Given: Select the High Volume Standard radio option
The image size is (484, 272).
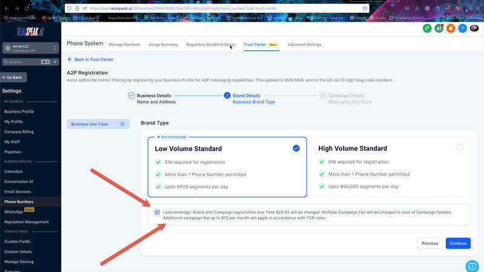Looking at the screenshot, I should point(460,147).
